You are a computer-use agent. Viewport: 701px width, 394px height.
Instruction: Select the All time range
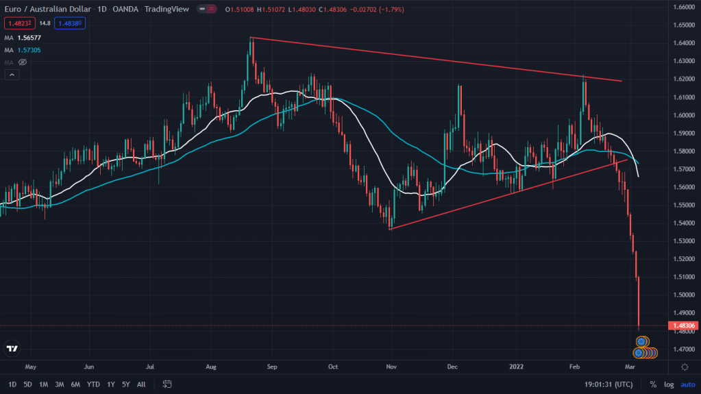[141, 384]
